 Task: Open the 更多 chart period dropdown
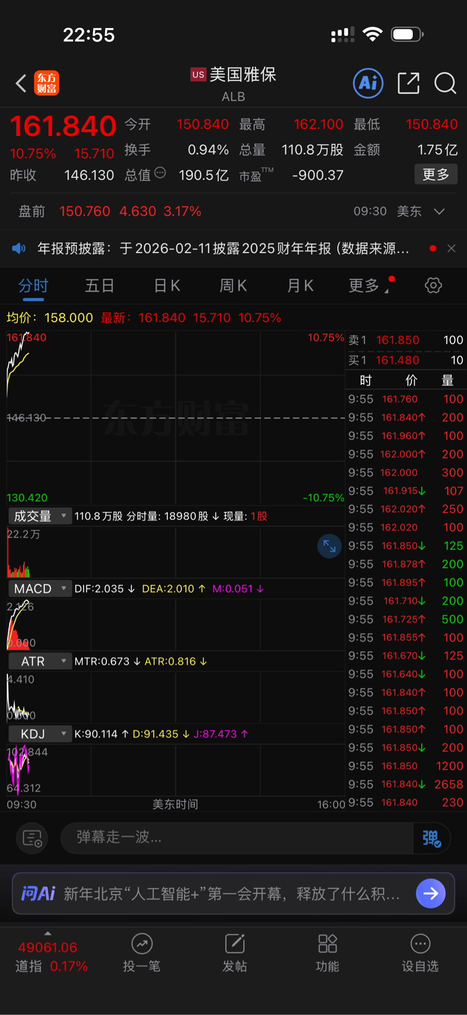point(368,285)
